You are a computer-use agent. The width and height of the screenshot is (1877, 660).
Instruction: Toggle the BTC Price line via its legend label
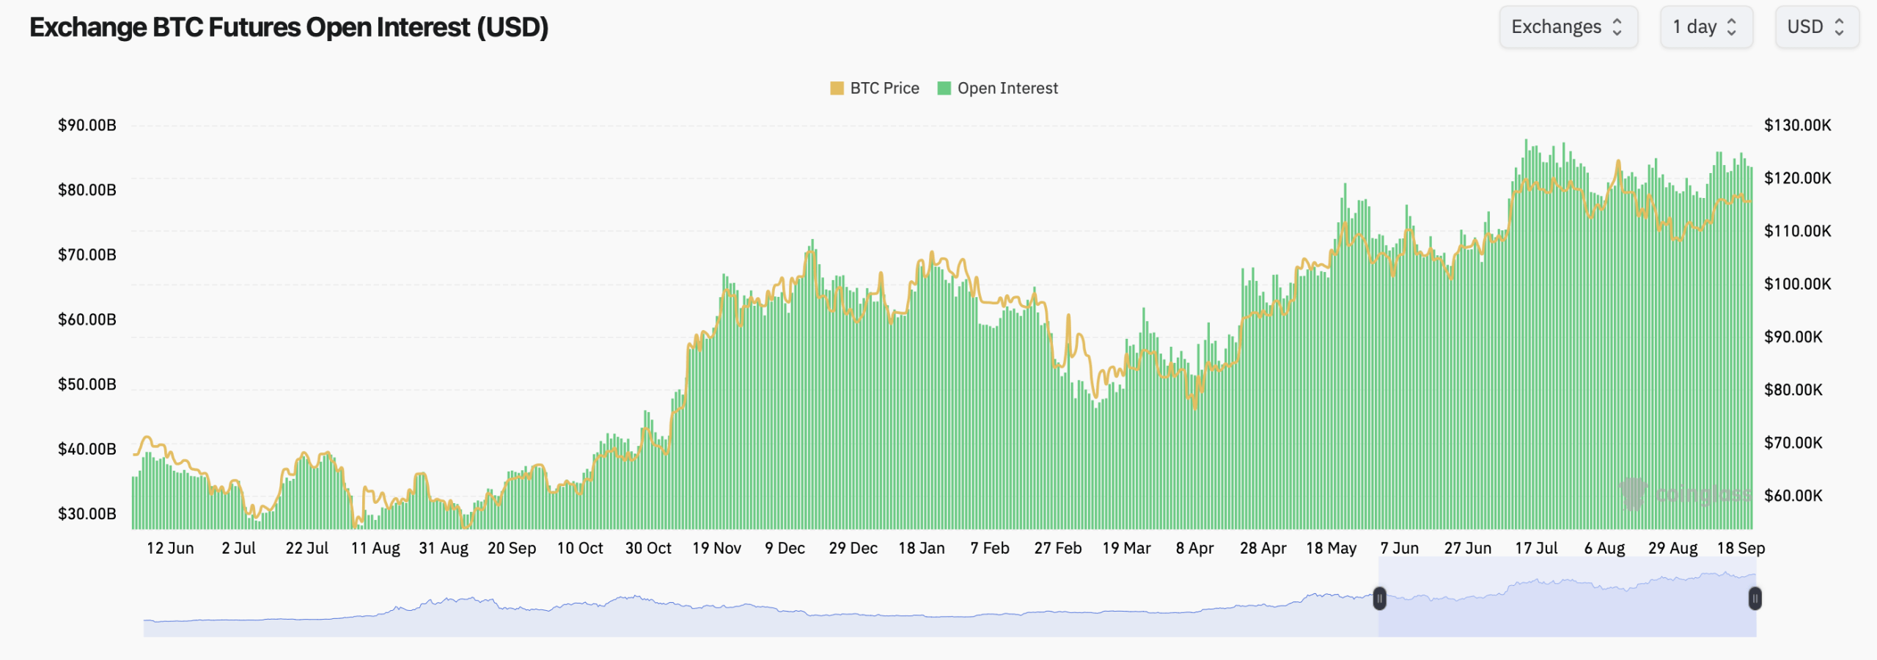[884, 88]
